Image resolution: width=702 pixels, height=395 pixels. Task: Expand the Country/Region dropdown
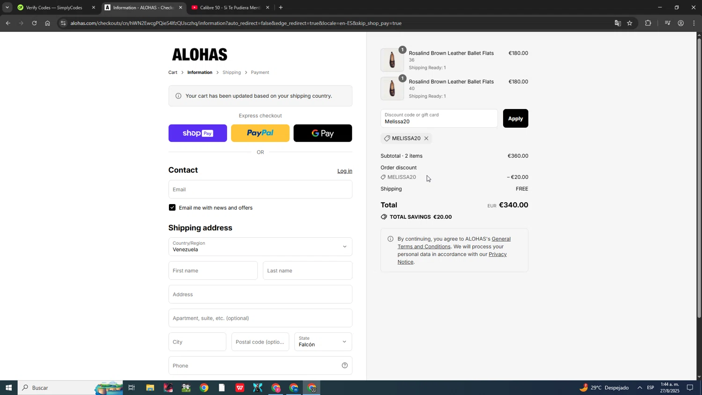click(260, 247)
